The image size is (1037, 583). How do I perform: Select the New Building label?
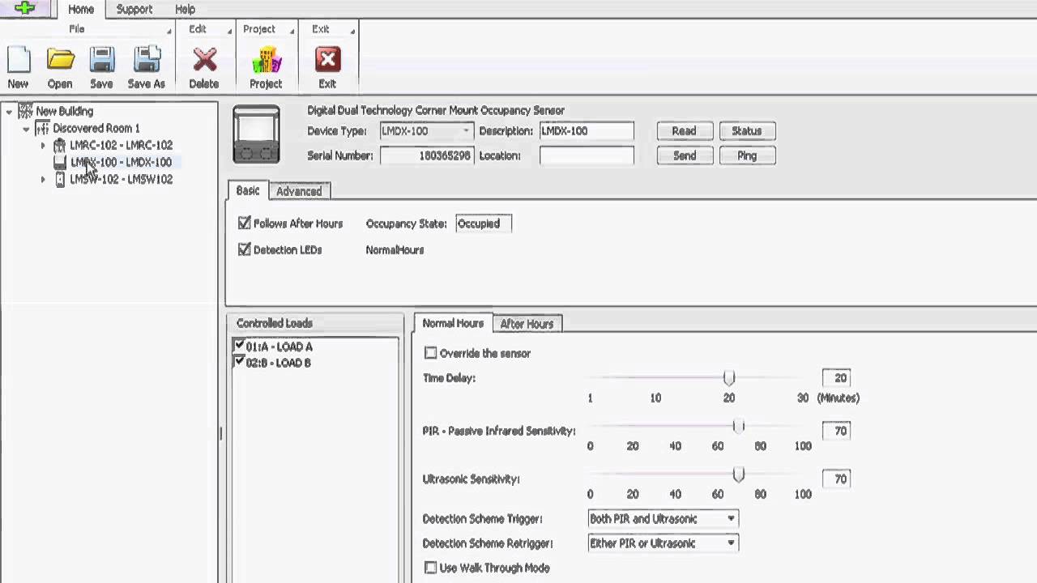(64, 111)
